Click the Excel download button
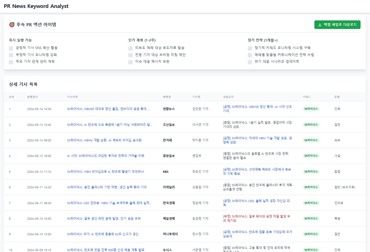 (x=337, y=25)
